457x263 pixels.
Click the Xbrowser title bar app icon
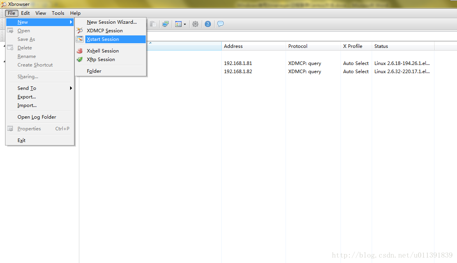[4, 4]
